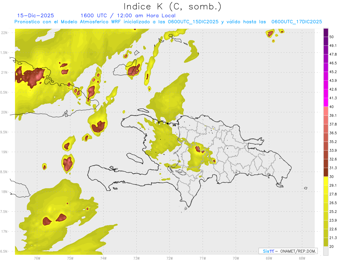Click the 18N latitude label
This screenshot has height=262, width=339.
(4, 192)
